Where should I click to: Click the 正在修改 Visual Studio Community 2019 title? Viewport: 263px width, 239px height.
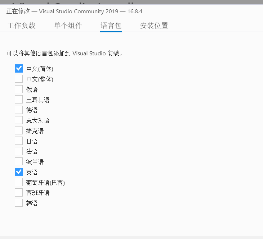tap(74, 12)
